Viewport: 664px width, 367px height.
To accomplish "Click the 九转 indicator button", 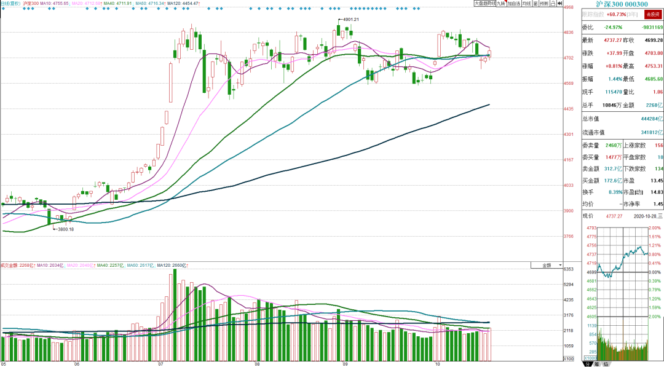I will click(x=502, y=4).
